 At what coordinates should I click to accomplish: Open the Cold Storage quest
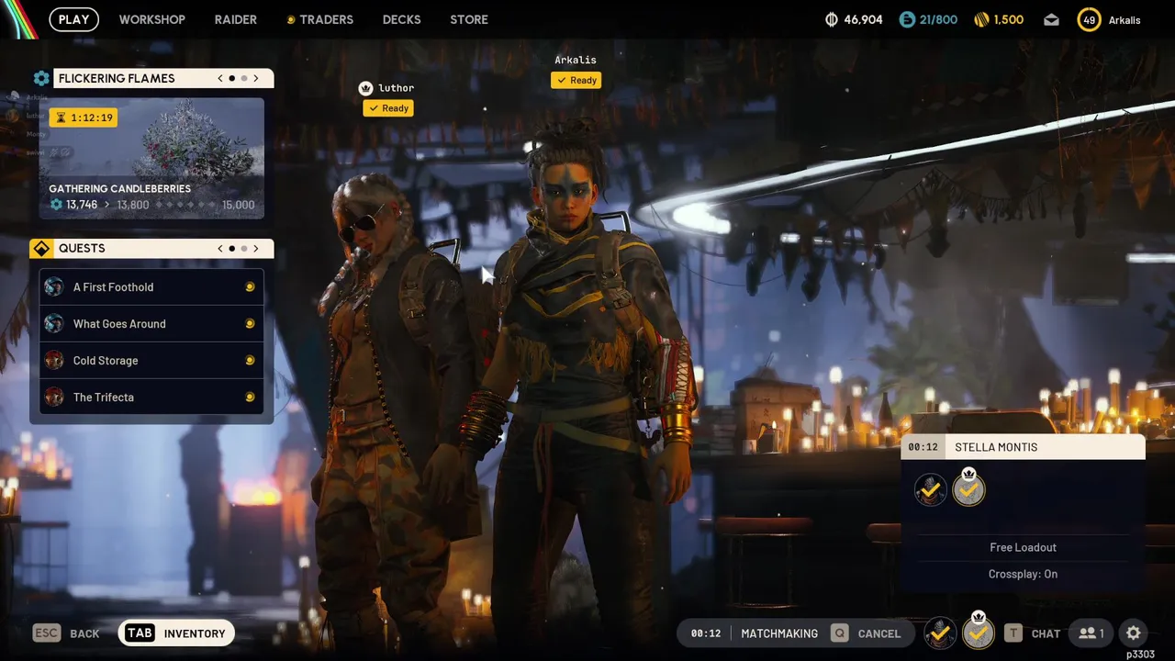151,360
